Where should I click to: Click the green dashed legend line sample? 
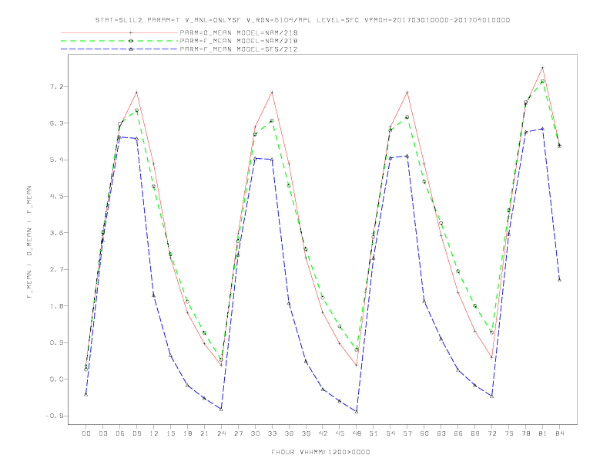tap(119, 41)
